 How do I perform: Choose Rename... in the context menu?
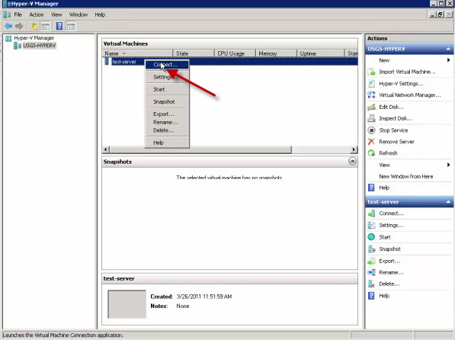167,122
